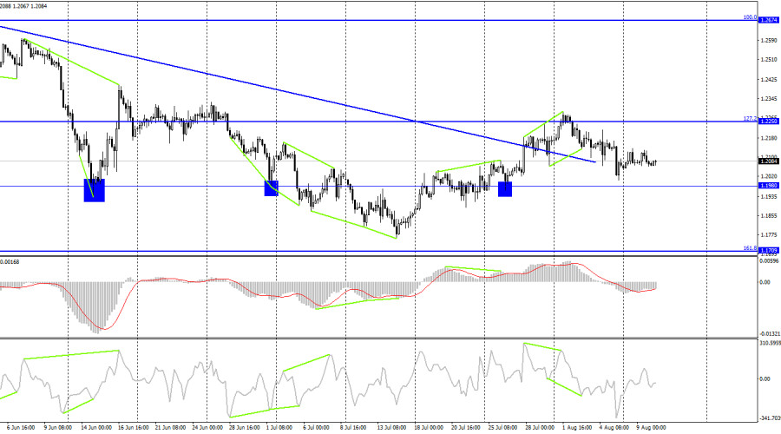Click the 310.5959 oscillator scale value
The image size is (781, 434).
pyautogui.click(x=770, y=343)
